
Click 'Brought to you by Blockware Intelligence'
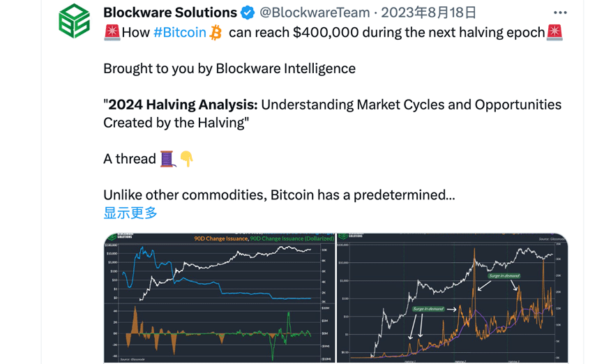229,68
